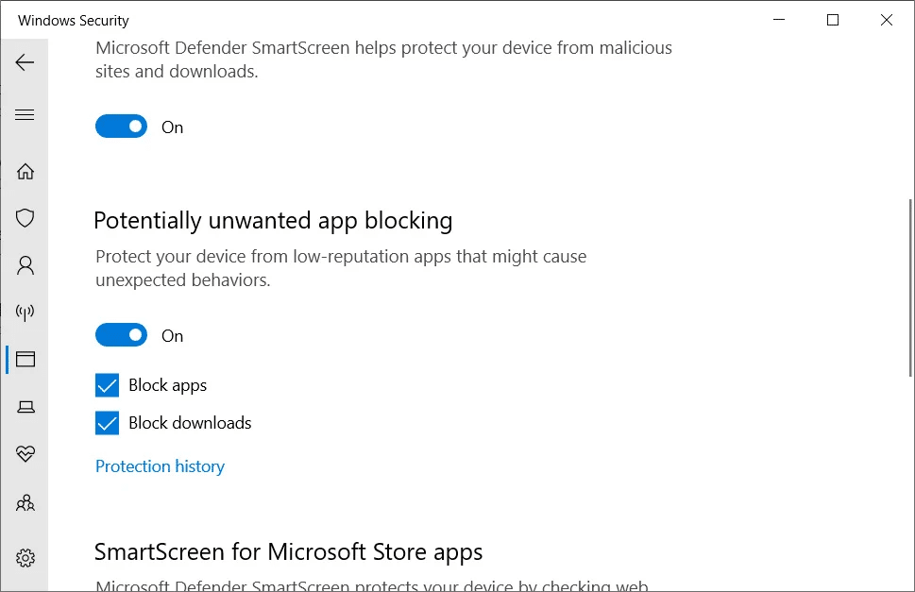This screenshot has width=915, height=592.
Task: Open Family options people icon
Action: [x=25, y=502]
